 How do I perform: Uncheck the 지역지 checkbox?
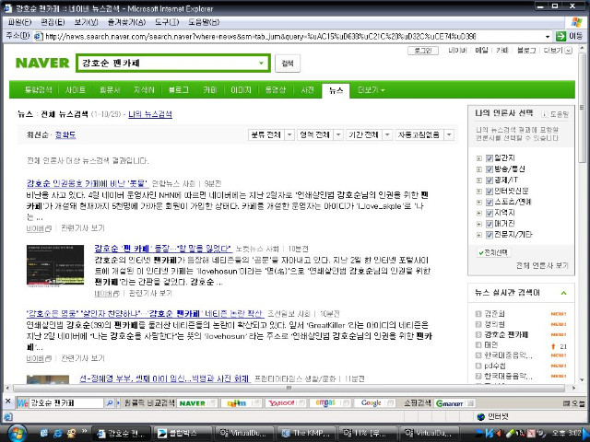coord(490,213)
